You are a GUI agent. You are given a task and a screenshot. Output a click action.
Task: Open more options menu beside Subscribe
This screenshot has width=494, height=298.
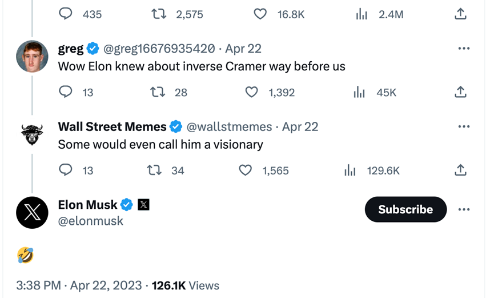pos(463,210)
